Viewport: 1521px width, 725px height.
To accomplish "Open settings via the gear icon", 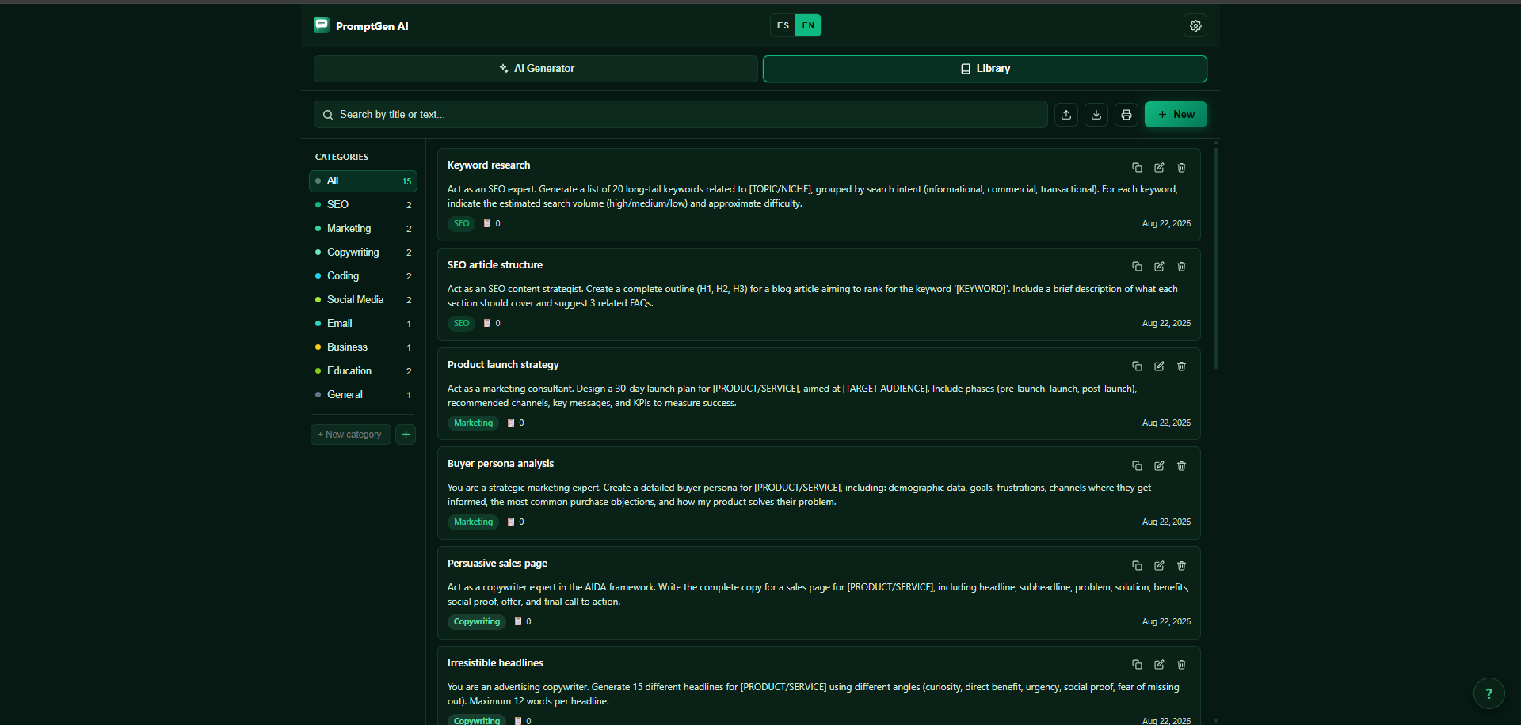I will (x=1195, y=25).
